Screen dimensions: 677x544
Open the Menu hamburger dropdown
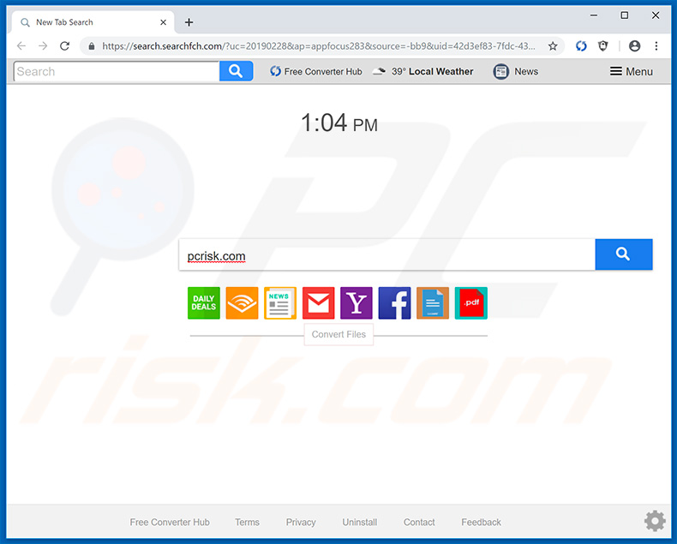[632, 71]
